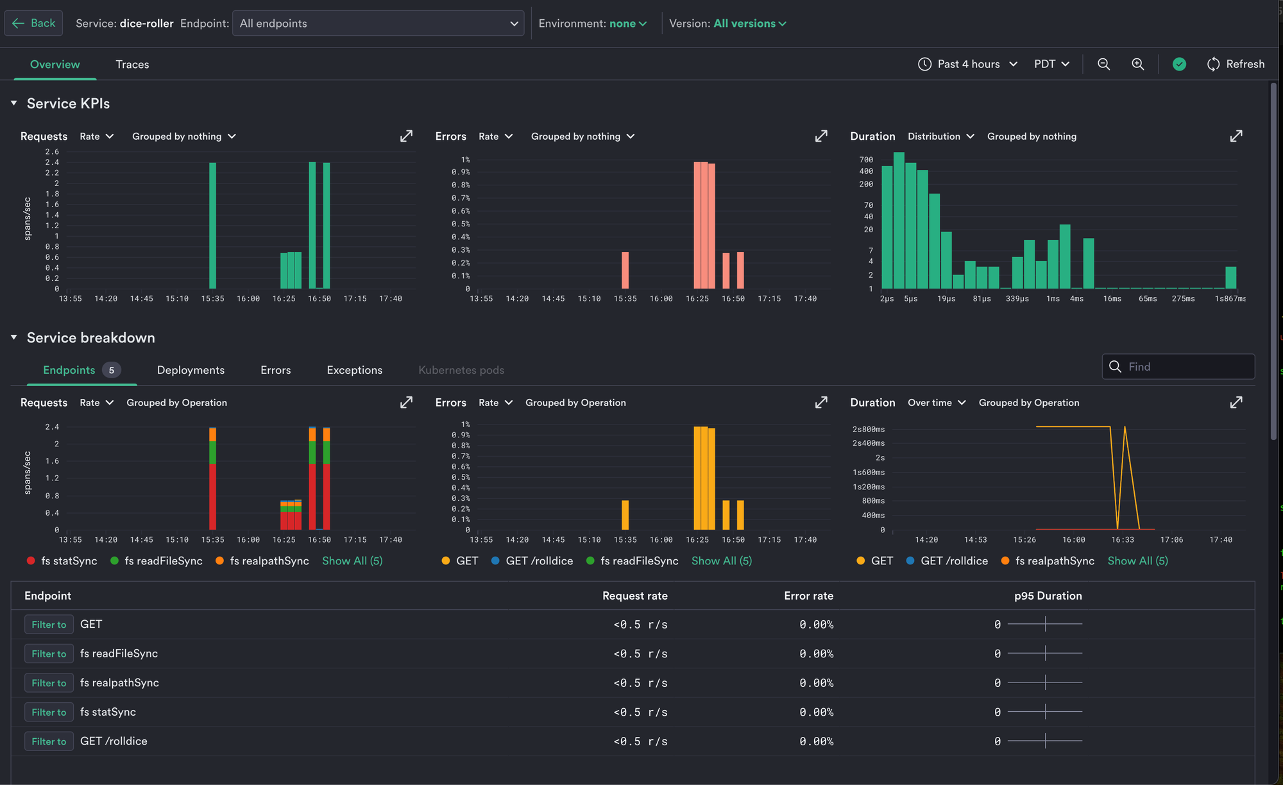Click 'Filter to' for fs realpathSync
Viewport: 1283px width, 785px height.
coord(49,682)
